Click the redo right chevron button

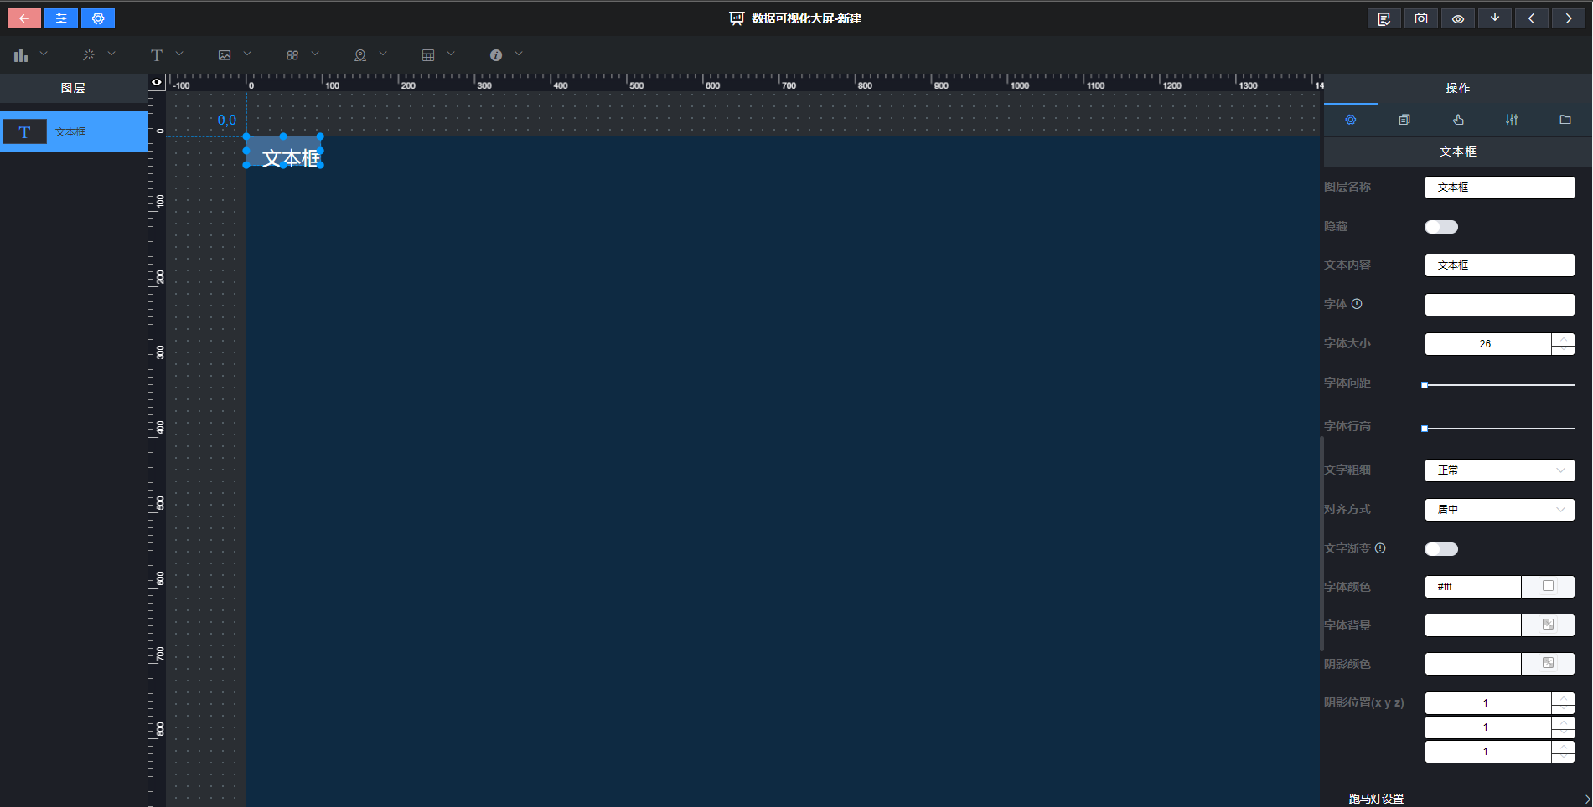tap(1569, 18)
